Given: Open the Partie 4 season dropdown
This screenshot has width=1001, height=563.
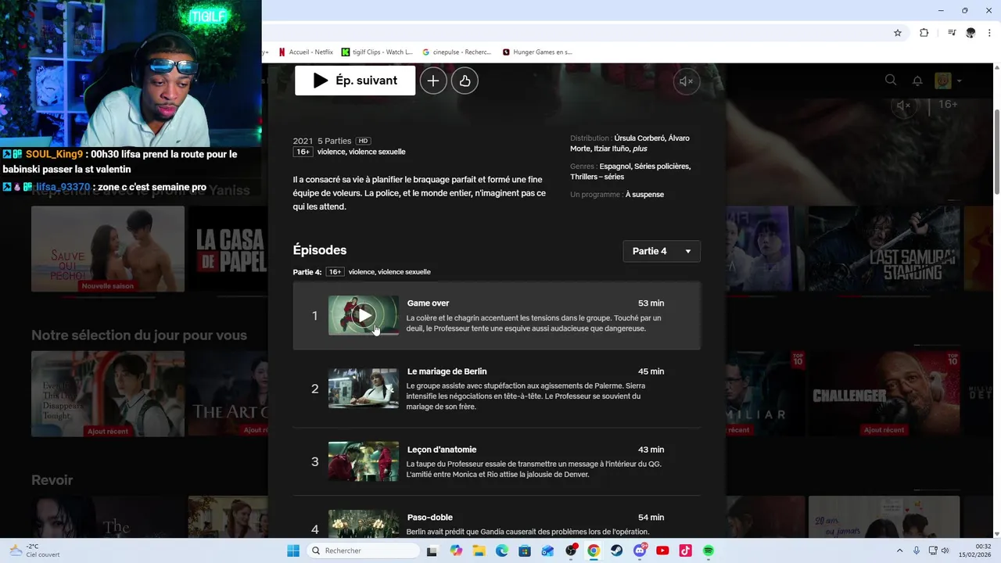Looking at the screenshot, I should click(662, 251).
